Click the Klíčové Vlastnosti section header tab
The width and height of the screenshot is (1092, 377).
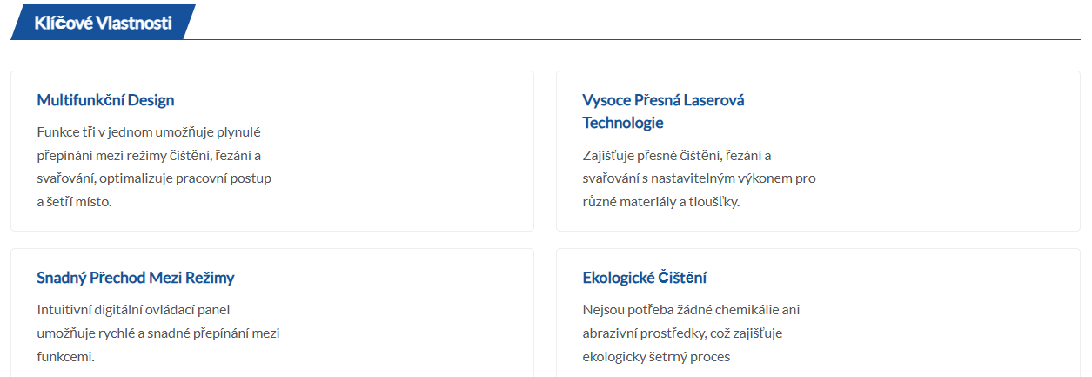(x=103, y=23)
